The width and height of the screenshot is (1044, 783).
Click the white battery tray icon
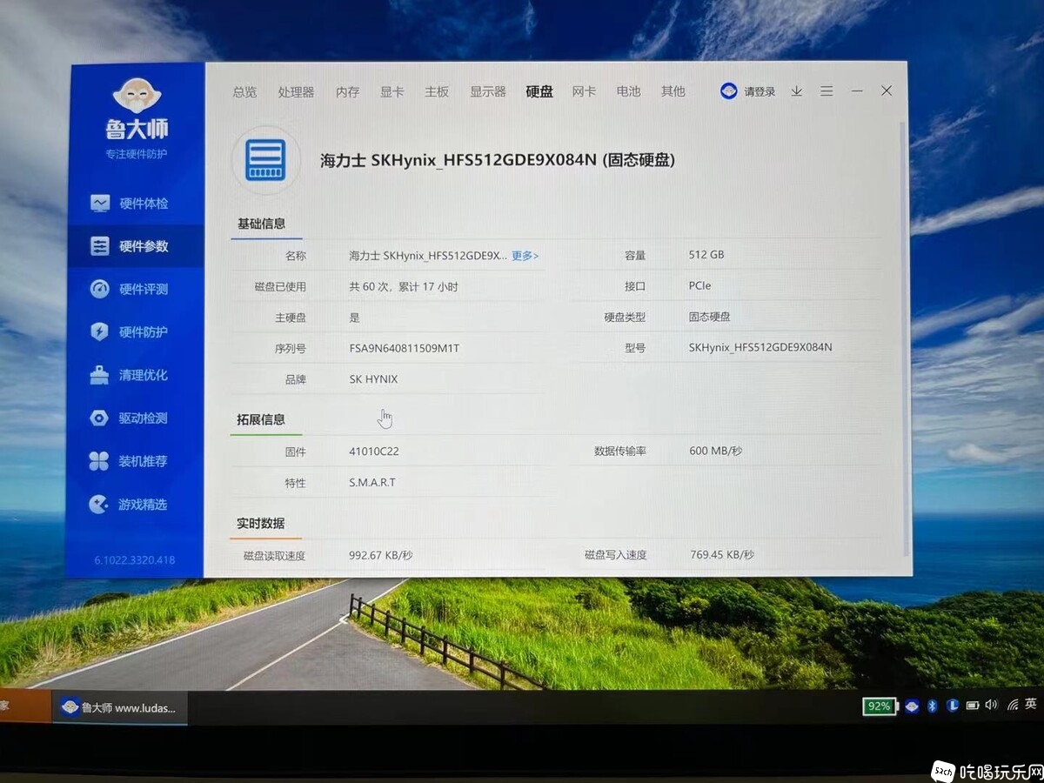973,706
